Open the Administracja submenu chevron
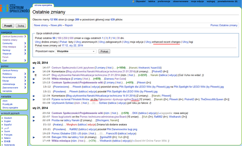Screen dimensions: 242x146 point(25,84)
